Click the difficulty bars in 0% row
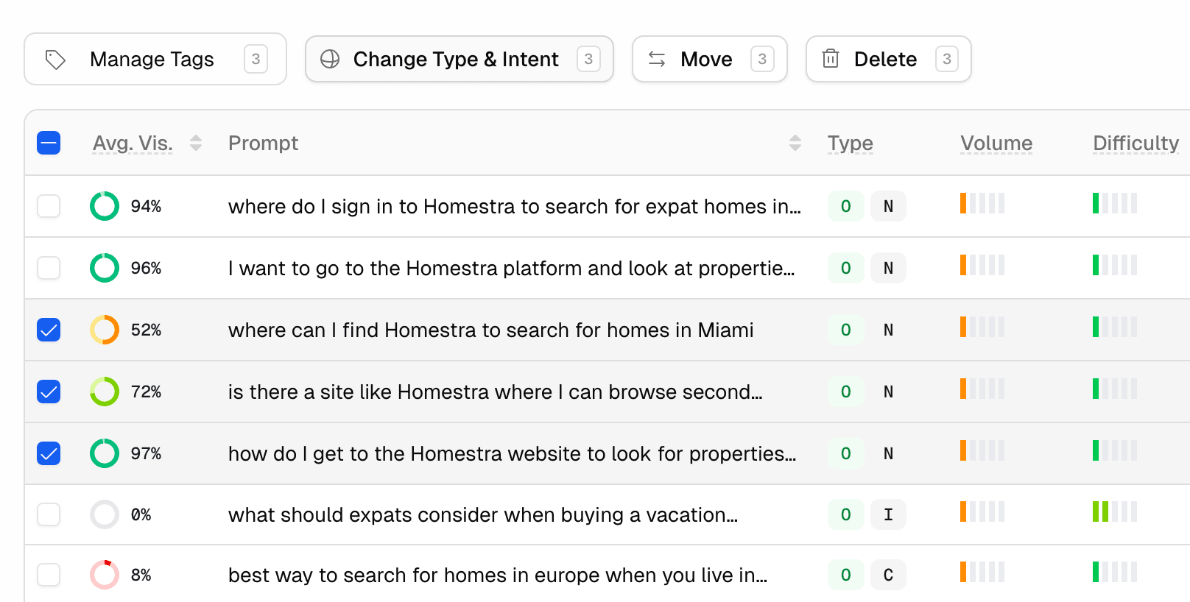Image resolution: width=1190 pixels, height=602 pixels. pos(1115,511)
